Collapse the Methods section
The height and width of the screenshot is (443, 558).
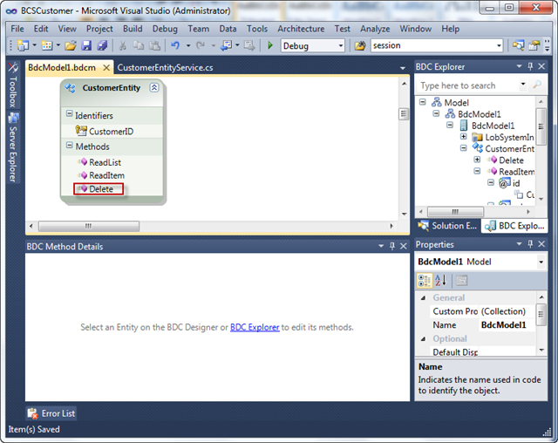click(70, 145)
